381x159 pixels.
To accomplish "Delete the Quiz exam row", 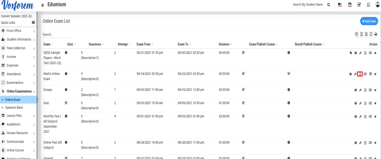I will [375, 103].
